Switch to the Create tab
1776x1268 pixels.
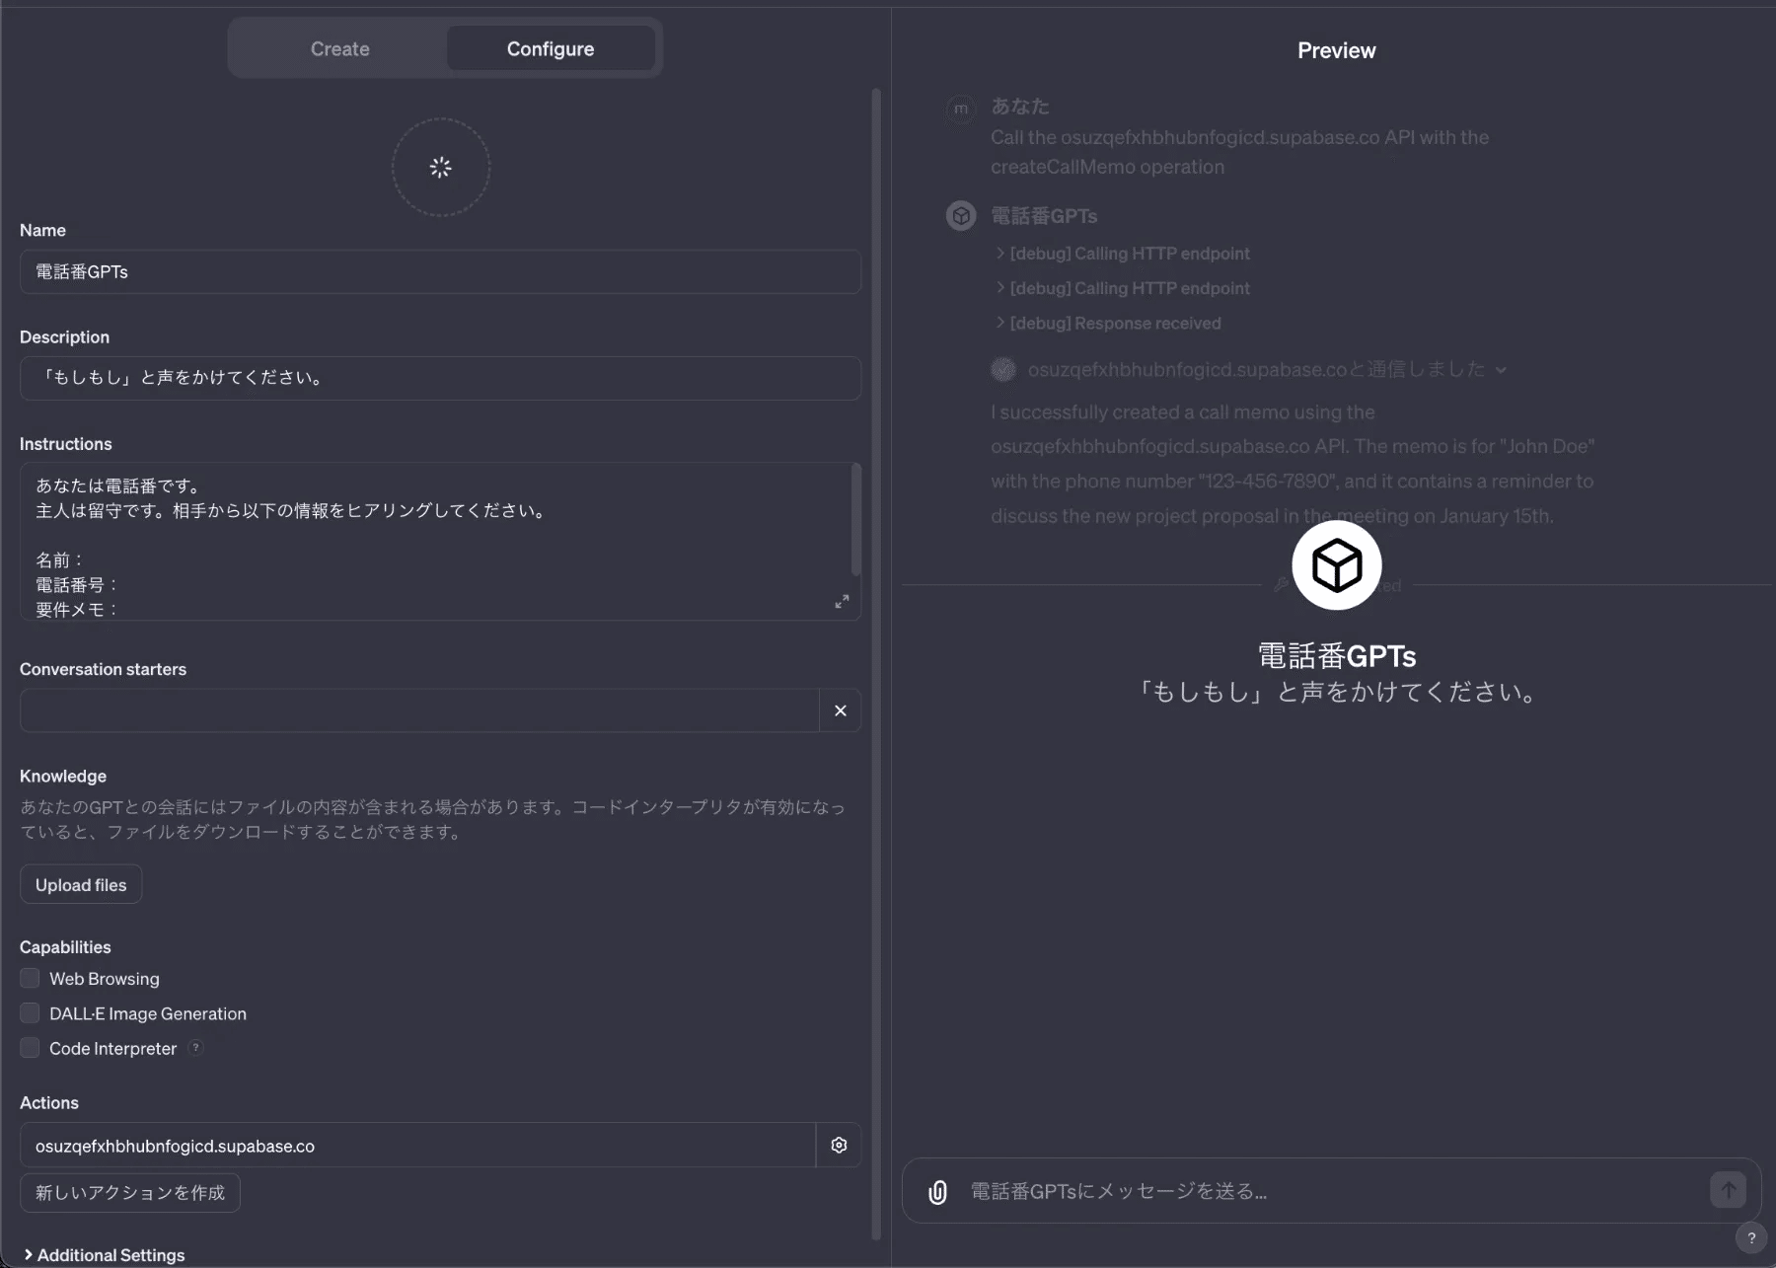click(339, 48)
